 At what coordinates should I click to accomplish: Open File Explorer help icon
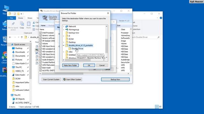click(161, 18)
